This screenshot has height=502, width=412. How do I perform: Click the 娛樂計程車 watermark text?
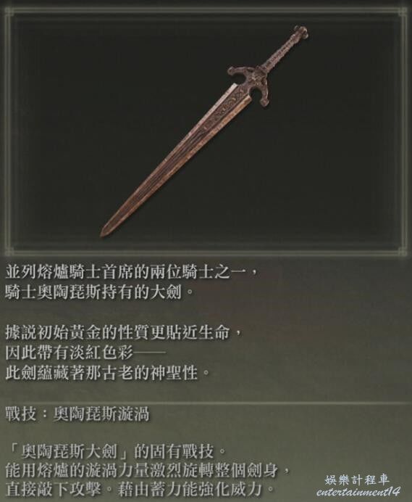[x=358, y=480]
